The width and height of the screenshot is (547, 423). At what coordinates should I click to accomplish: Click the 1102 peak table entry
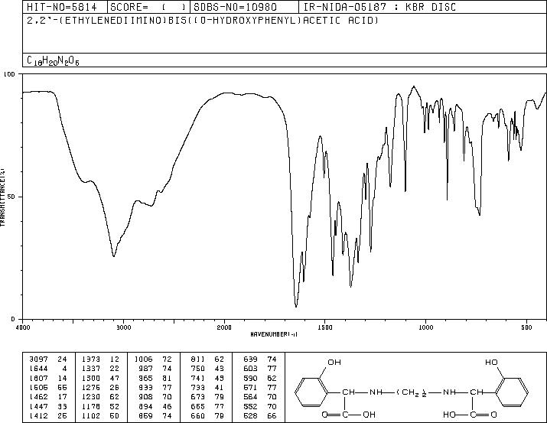point(100,416)
